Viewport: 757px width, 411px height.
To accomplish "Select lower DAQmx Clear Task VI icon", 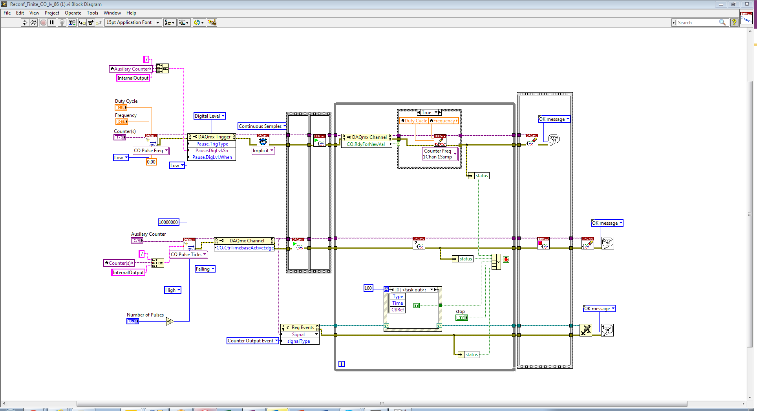I will click(588, 243).
